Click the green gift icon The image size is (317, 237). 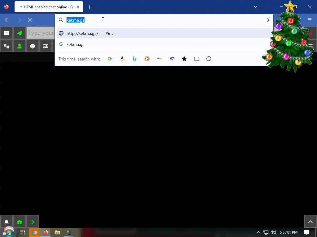20,222
